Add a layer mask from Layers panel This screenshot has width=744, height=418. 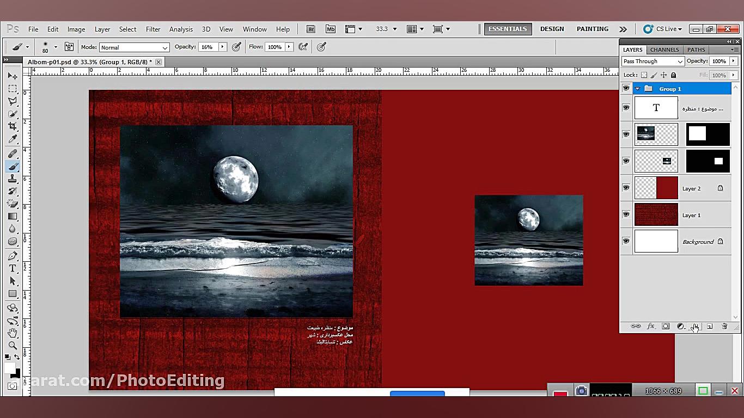tap(666, 327)
